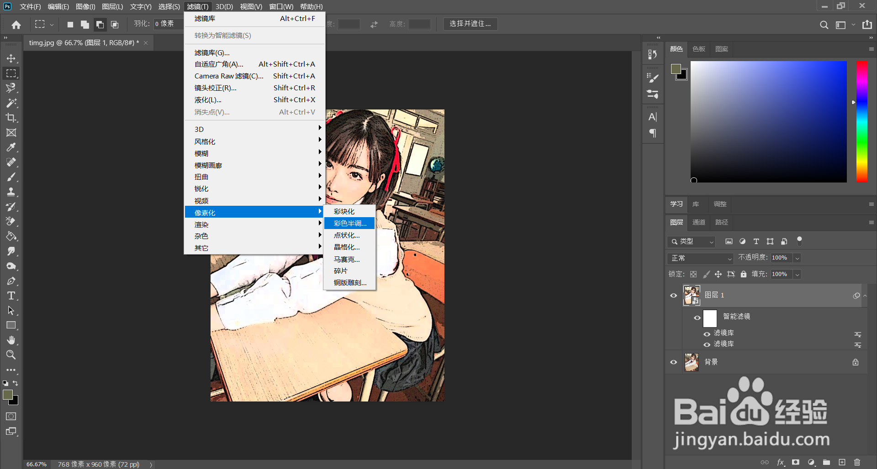Select the Brush tool
Image resolution: width=877 pixels, height=469 pixels.
click(11, 177)
